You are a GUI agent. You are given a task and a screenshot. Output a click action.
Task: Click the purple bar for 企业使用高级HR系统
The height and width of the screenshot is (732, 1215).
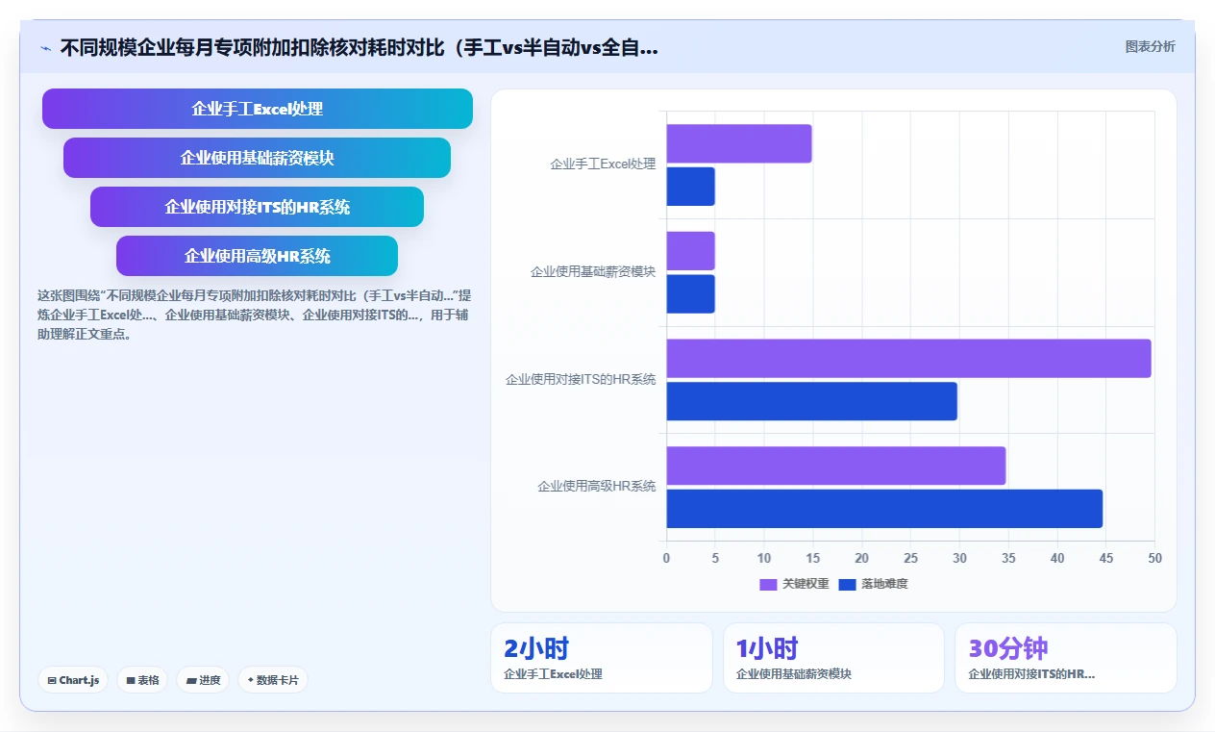coord(836,466)
